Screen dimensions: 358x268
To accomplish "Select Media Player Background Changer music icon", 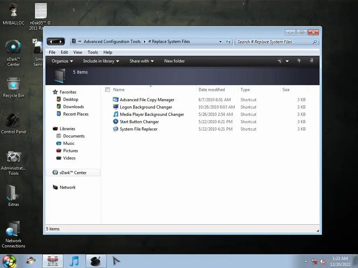I will coord(116,114).
